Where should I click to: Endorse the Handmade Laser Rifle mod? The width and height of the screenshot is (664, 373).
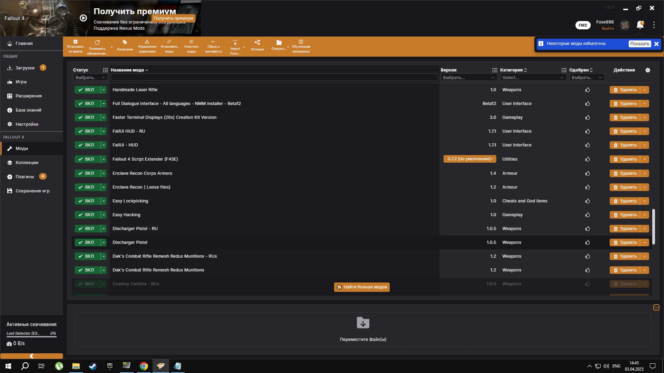tap(588, 90)
